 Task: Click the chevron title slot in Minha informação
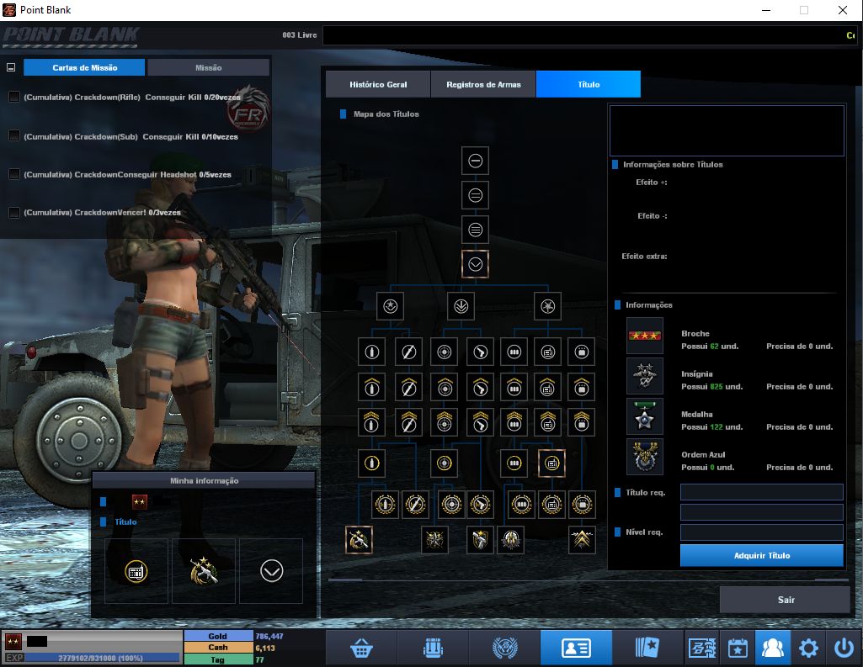(x=271, y=571)
